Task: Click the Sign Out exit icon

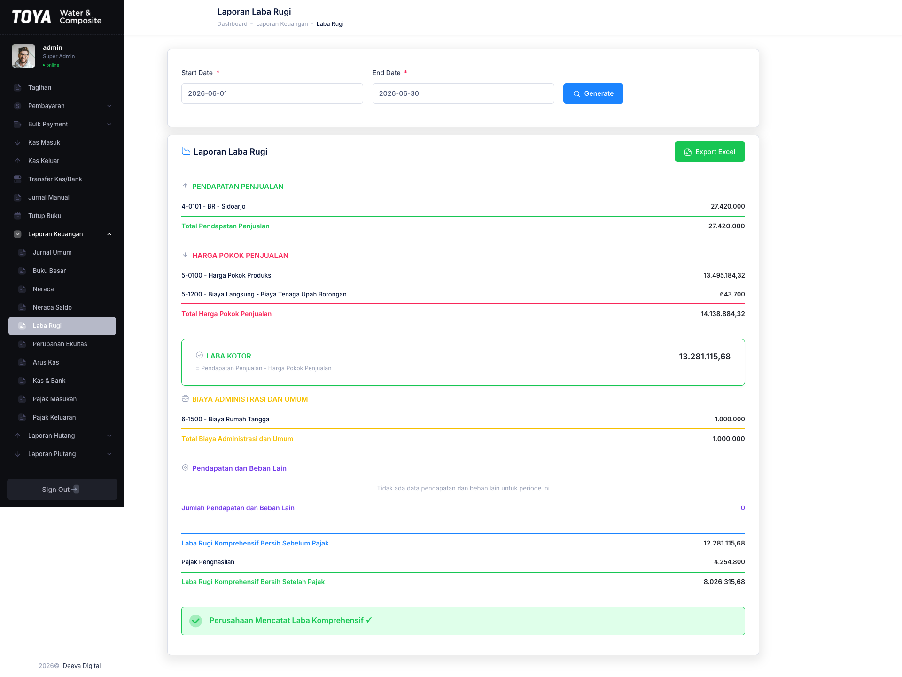Action: point(75,489)
